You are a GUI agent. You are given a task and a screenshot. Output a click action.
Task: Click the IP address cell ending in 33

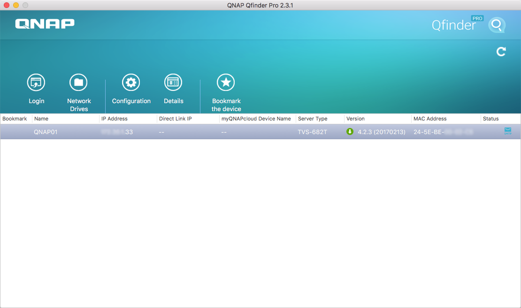tap(117, 132)
